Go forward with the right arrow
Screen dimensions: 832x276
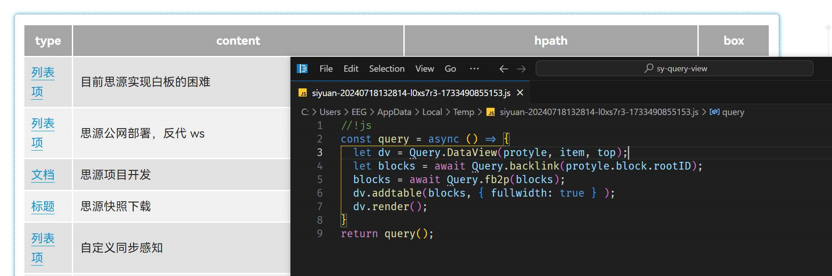coord(521,69)
